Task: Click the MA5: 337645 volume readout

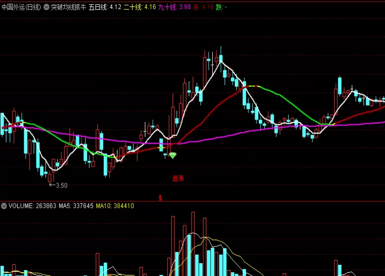Action: 76,206
